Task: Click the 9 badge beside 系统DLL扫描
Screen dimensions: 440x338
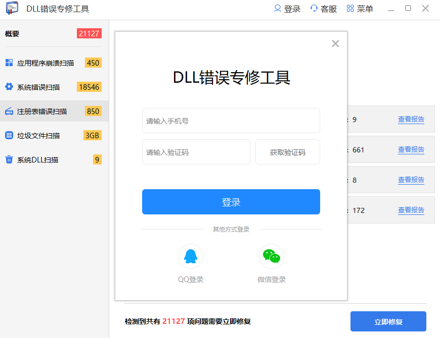Action: (x=97, y=159)
